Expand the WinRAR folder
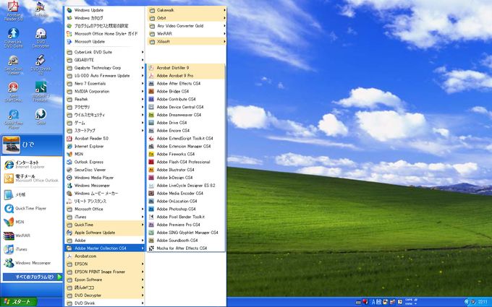Viewport: 492px width, 307px height. coord(187,33)
